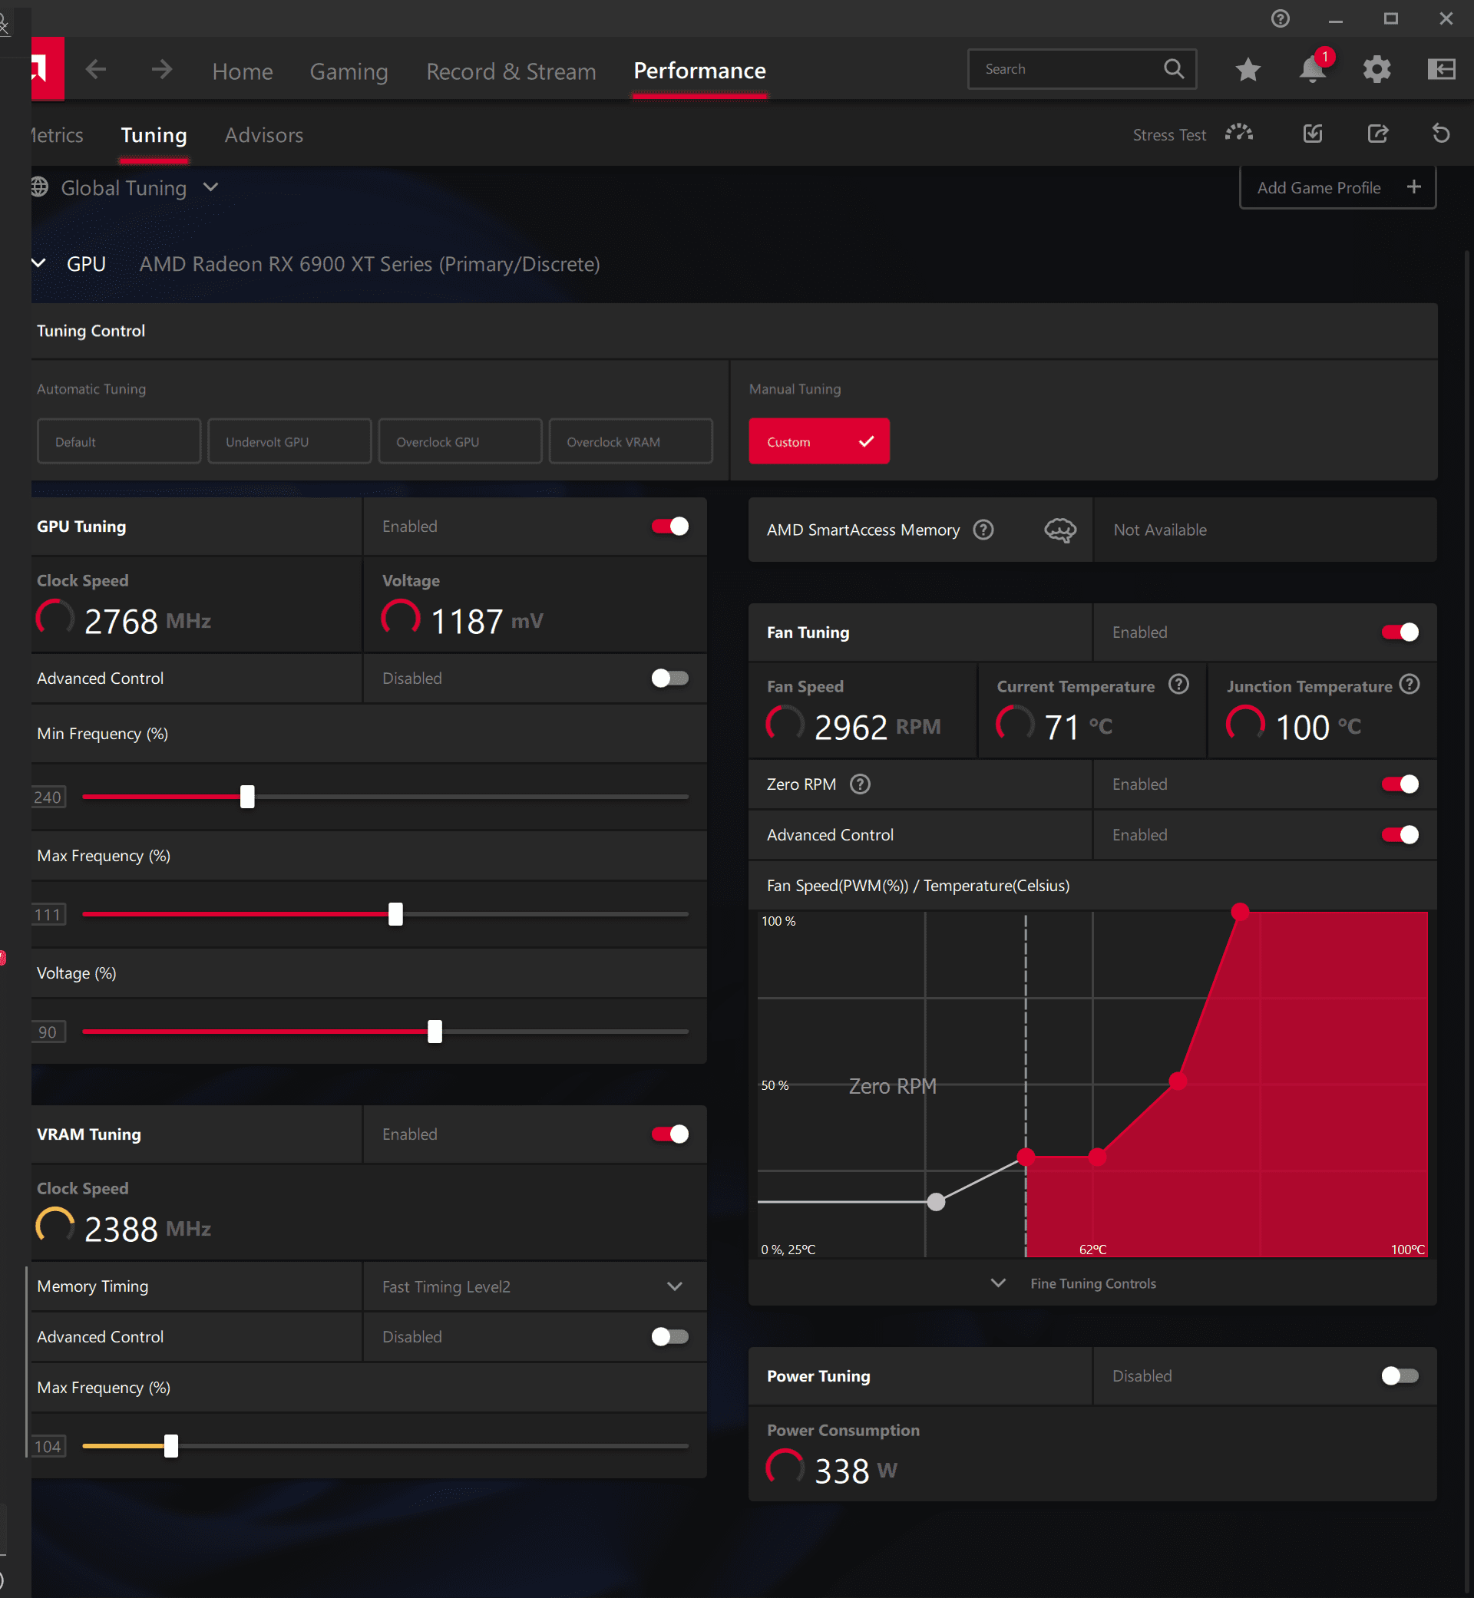Select Overclock GPU preset
1474x1598 pixels.
pos(460,441)
